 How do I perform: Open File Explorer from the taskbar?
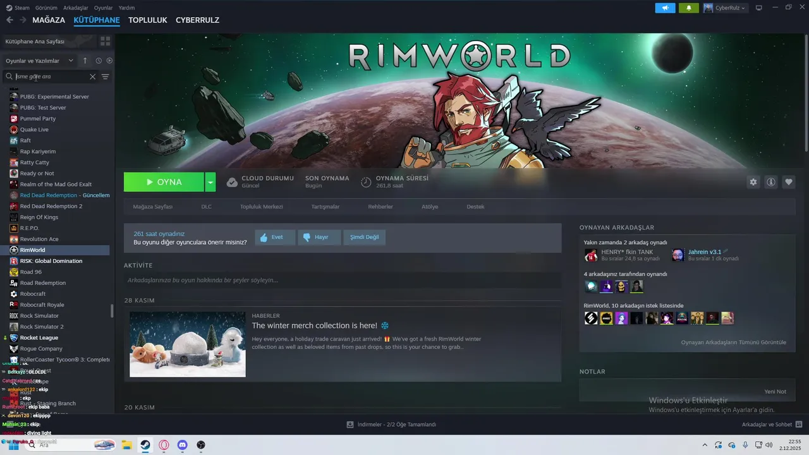[x=126, y=445]
